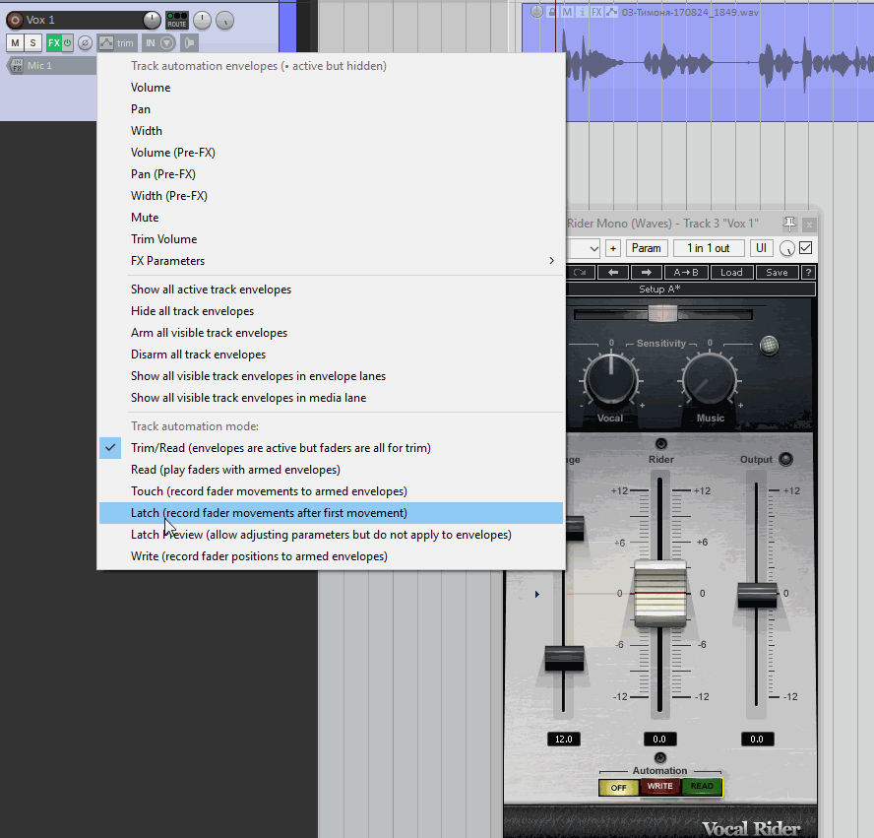874x838 pixels.
Task: Select Touch automation mode
Action: 331,491
